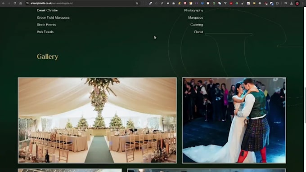Open the first dance gallery photo
The height and width of the screenshot is (172, 306).
234,120
